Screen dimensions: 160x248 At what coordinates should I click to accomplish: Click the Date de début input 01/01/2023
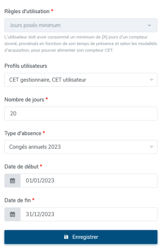(89, 181)
